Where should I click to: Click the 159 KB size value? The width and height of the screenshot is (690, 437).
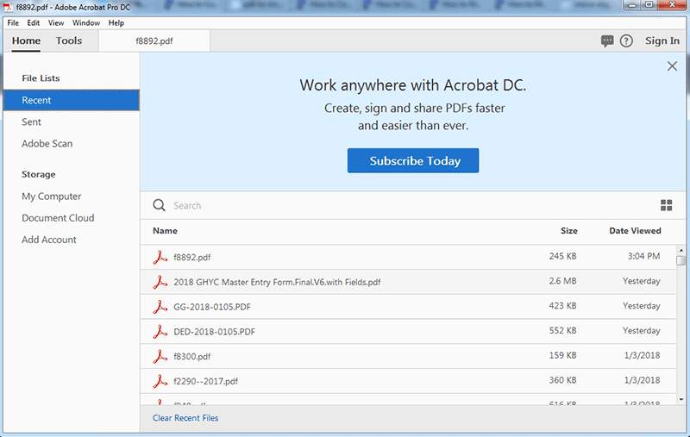pyautogui.click(x=562, y=355)
